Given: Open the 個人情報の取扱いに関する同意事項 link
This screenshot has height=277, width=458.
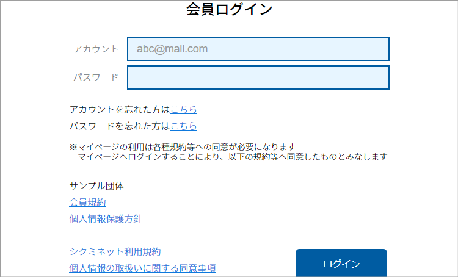Looking at the screenshot, I should pos(142,268).
